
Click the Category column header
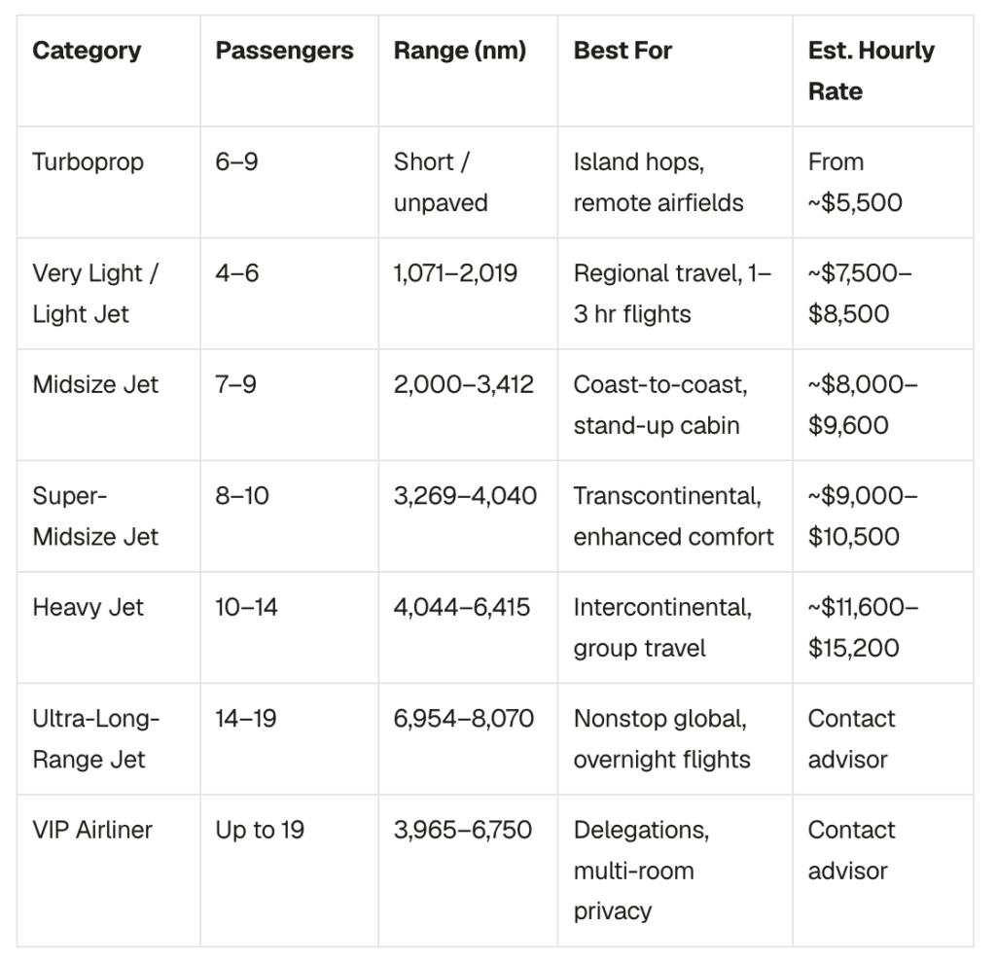[87, 51]
